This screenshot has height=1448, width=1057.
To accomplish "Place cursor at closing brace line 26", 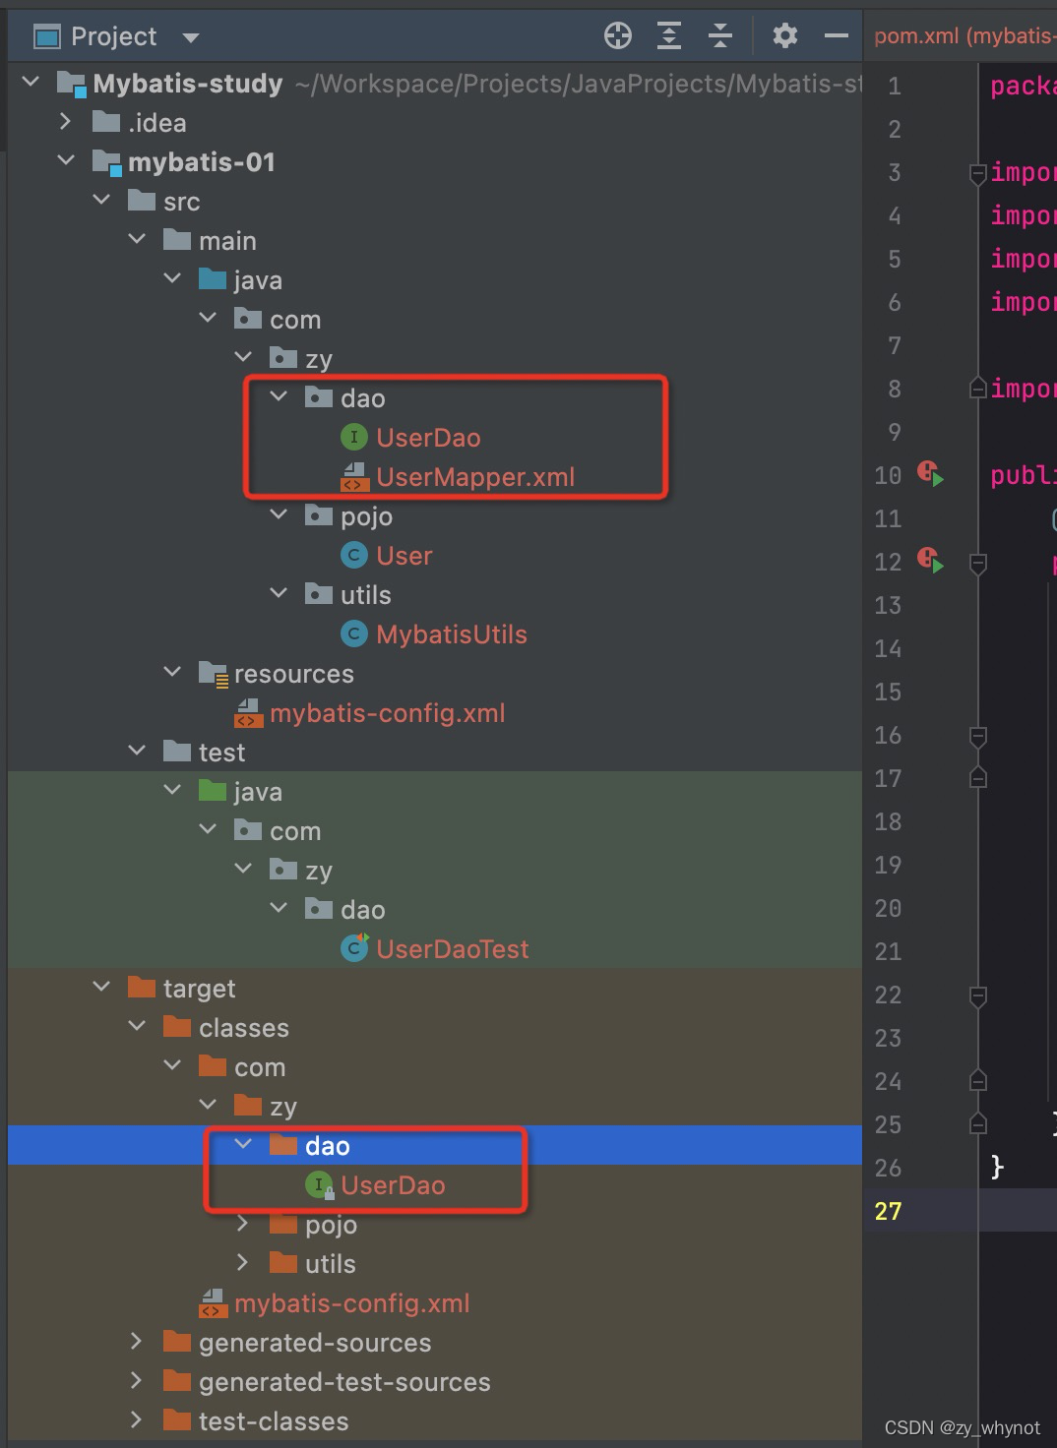I will coord(997,1167).
